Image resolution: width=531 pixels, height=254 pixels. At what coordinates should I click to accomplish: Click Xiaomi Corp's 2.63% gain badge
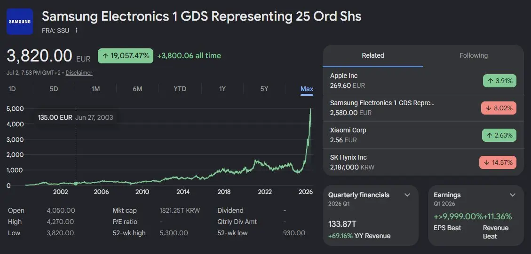(x=499, y=135)
